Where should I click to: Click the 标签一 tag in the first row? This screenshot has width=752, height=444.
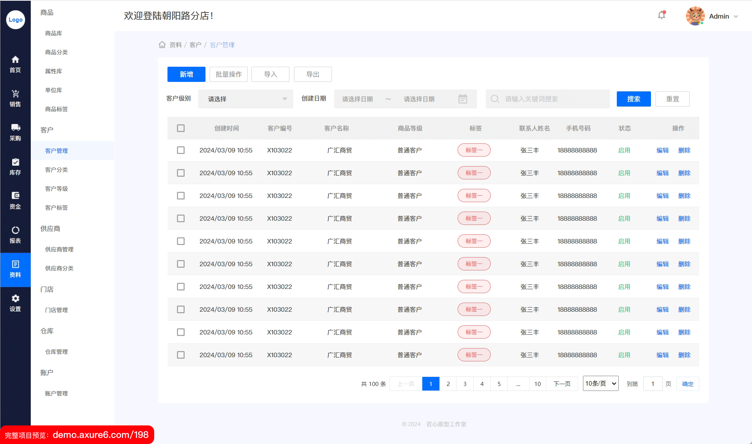click(x=474, y=150)
